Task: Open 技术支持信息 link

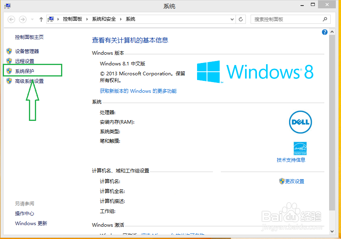Action: 291,160
